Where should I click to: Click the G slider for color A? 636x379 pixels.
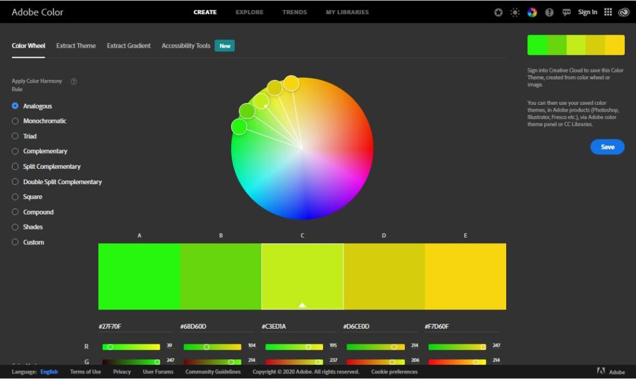tap(131, 362)
